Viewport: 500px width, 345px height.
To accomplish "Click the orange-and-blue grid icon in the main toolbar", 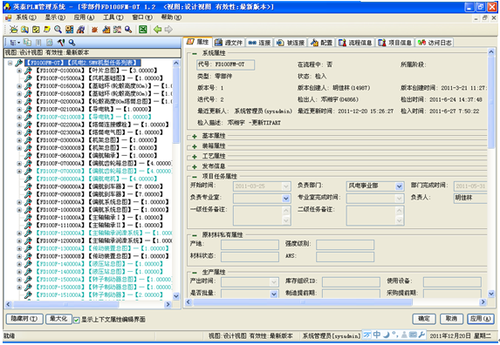I will [x=69, y=30].
